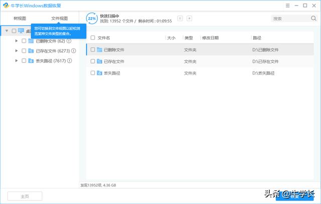Screen dimensions: 321x204
Task: Click the 已删除文件 folder icon in tree
Action: [x=31, y=41]
